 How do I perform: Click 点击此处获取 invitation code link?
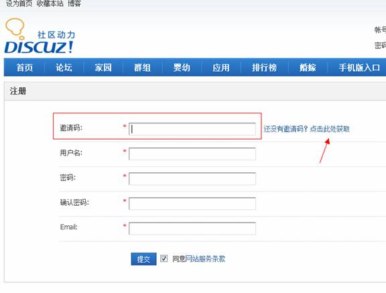pos(330,129)
